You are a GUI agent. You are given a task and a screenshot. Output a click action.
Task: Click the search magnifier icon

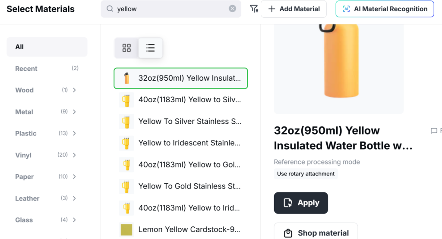point(110,9)
